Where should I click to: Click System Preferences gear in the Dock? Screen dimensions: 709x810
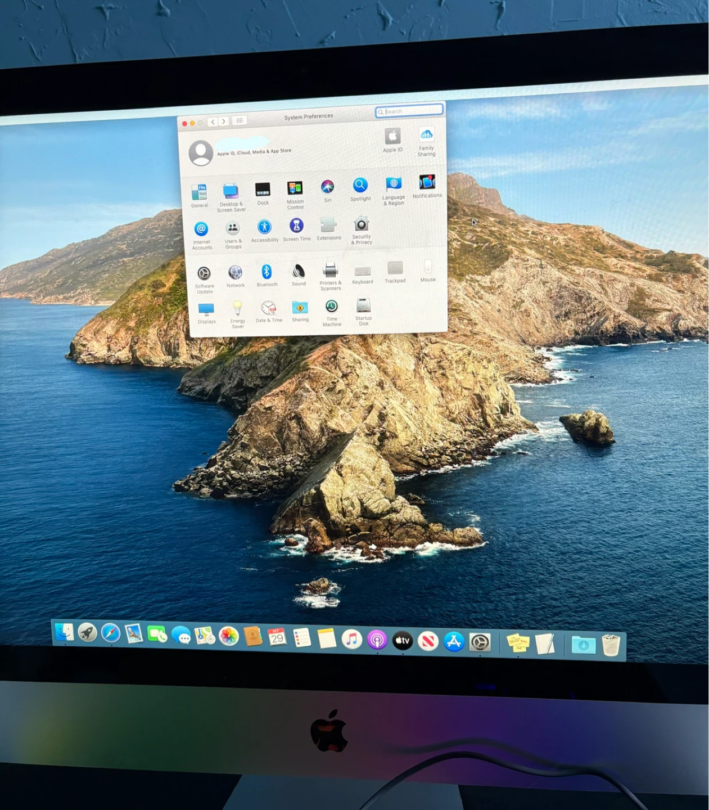click(480, 642)
